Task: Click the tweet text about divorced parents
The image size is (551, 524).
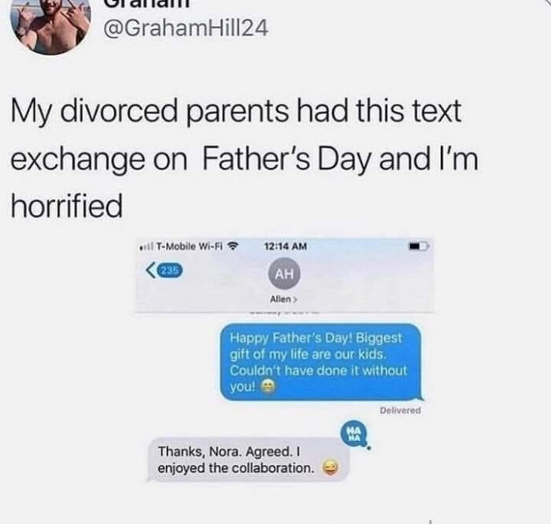Action: click(245, 158)
